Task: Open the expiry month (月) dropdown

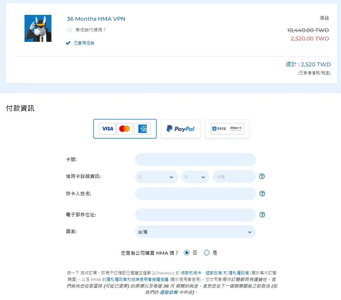Action: click(156, 177)
